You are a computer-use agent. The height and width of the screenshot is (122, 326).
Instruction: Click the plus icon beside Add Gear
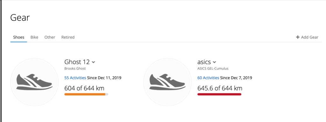298,37
